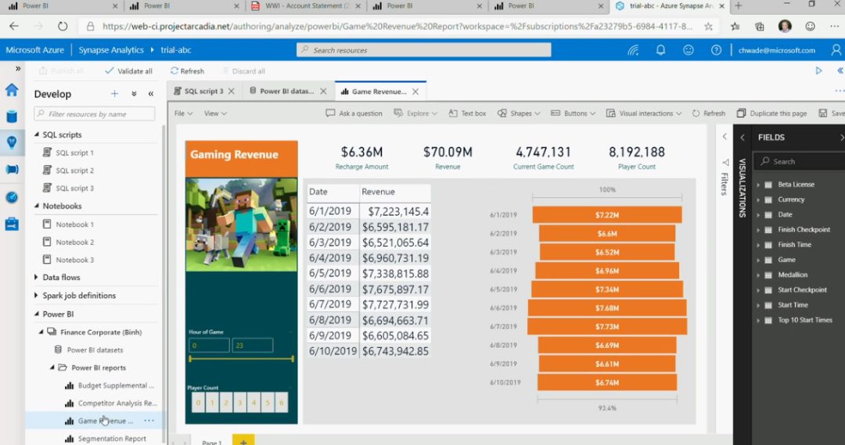Insert a Text box
The height and width of the screenshot is (445, 845).
pos(467,113)
